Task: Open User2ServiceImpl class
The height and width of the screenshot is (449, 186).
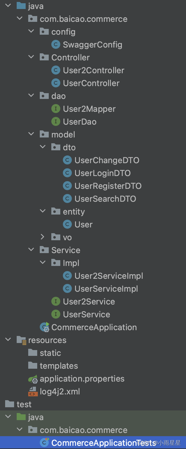Action: pyautogui.click(x=109, y=276)
